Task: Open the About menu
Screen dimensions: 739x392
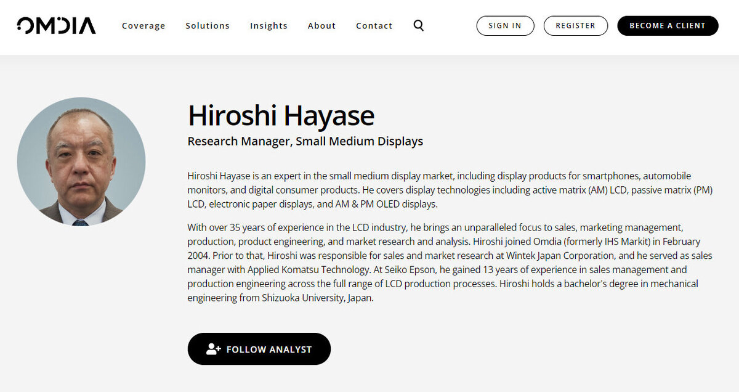Action: point(322,26)
